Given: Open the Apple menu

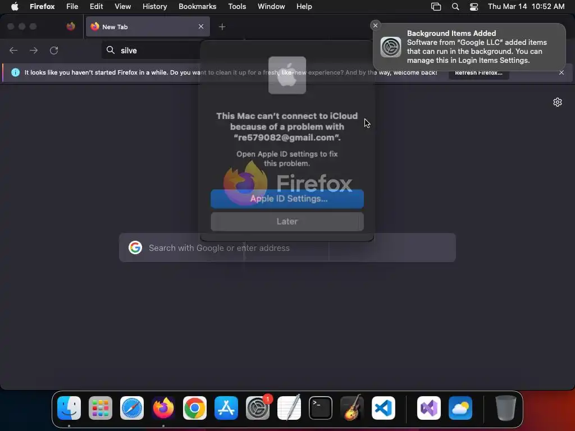Looking at the screenshot, I should coord(15,7).
